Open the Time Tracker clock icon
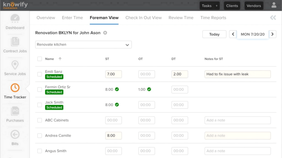 15,88
